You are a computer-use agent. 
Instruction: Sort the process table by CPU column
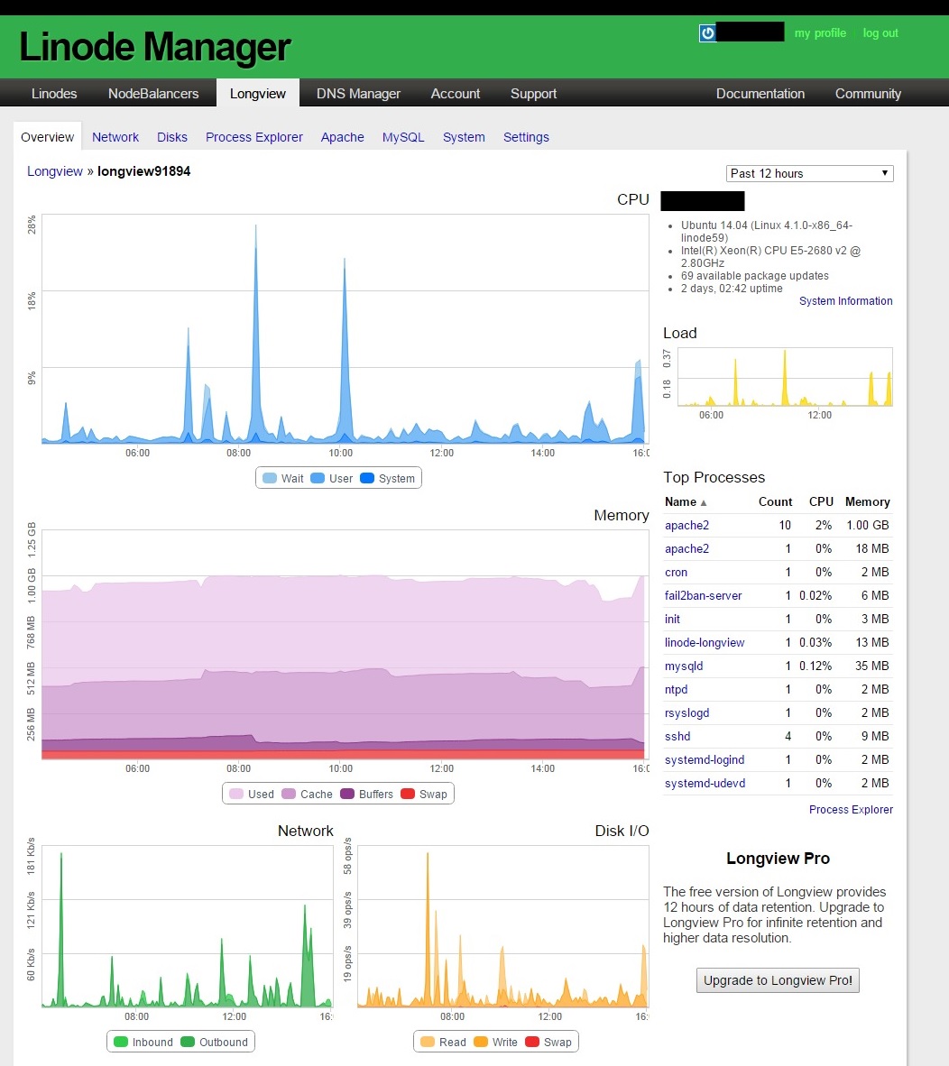821,501
